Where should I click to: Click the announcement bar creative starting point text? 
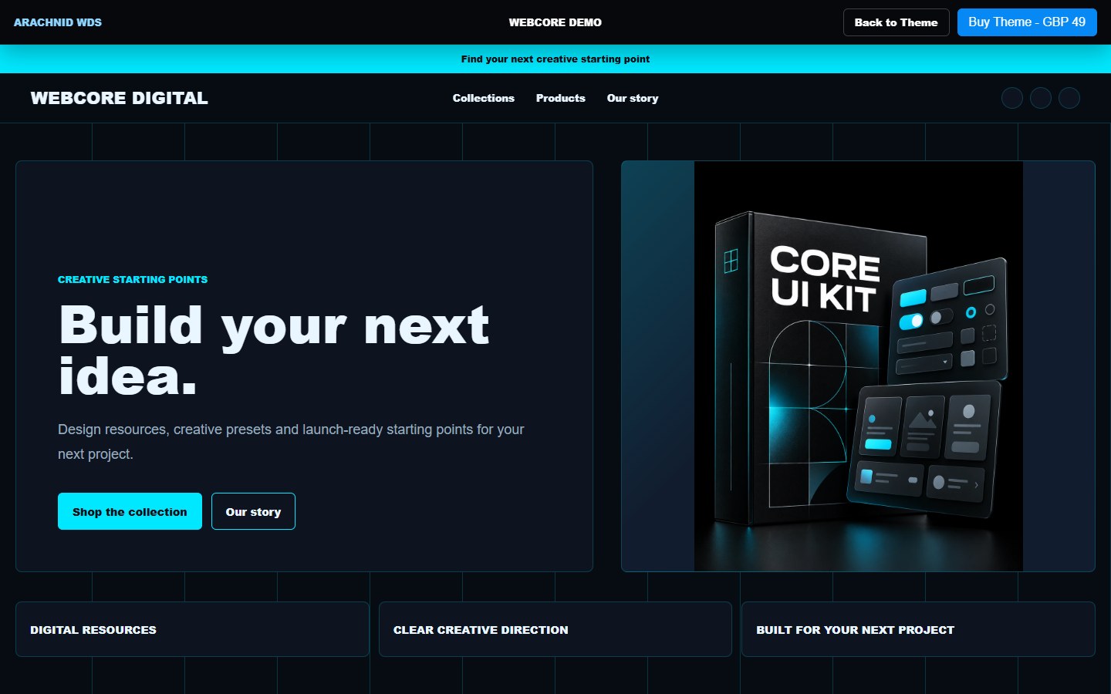click(x=555, y=59)
